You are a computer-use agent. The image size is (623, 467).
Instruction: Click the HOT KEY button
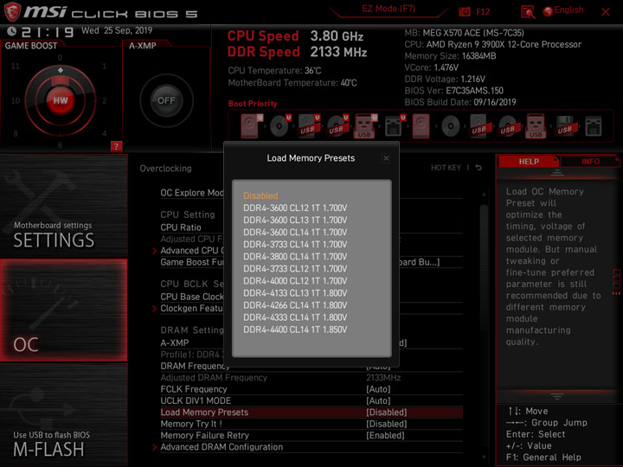click(x=446, y=168)
